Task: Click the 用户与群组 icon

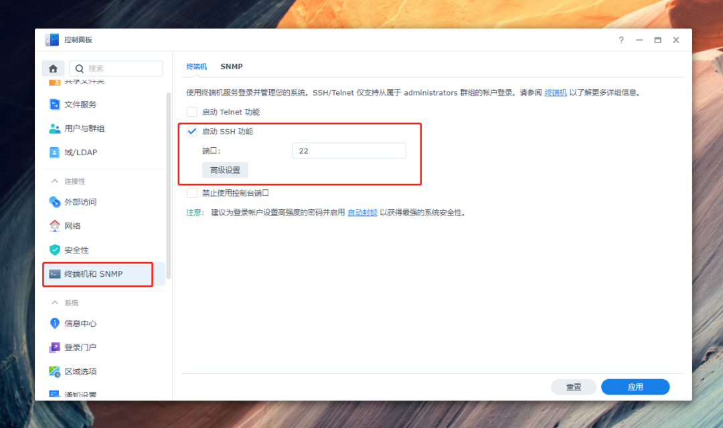Action: [54, 128]
